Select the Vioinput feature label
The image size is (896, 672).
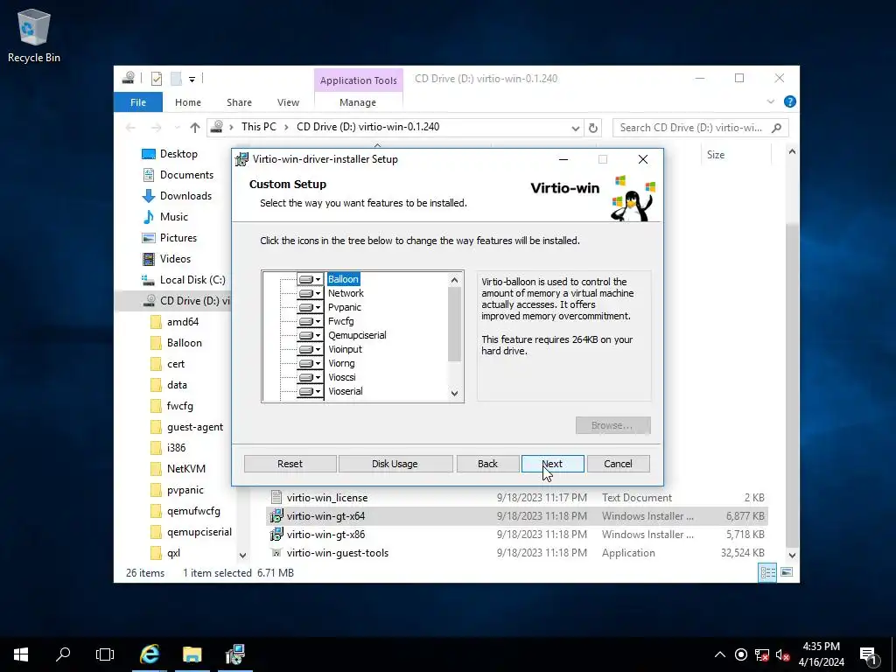[x=345, y=349]
